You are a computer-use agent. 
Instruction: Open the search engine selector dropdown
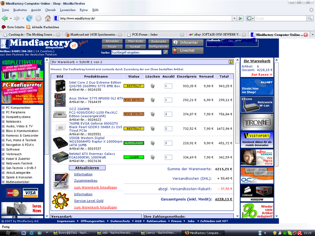[250, 18]
